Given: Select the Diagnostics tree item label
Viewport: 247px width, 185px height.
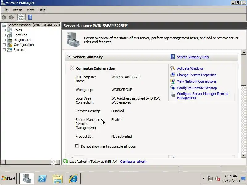Looking at the screenshot, I should pos(22,40).
